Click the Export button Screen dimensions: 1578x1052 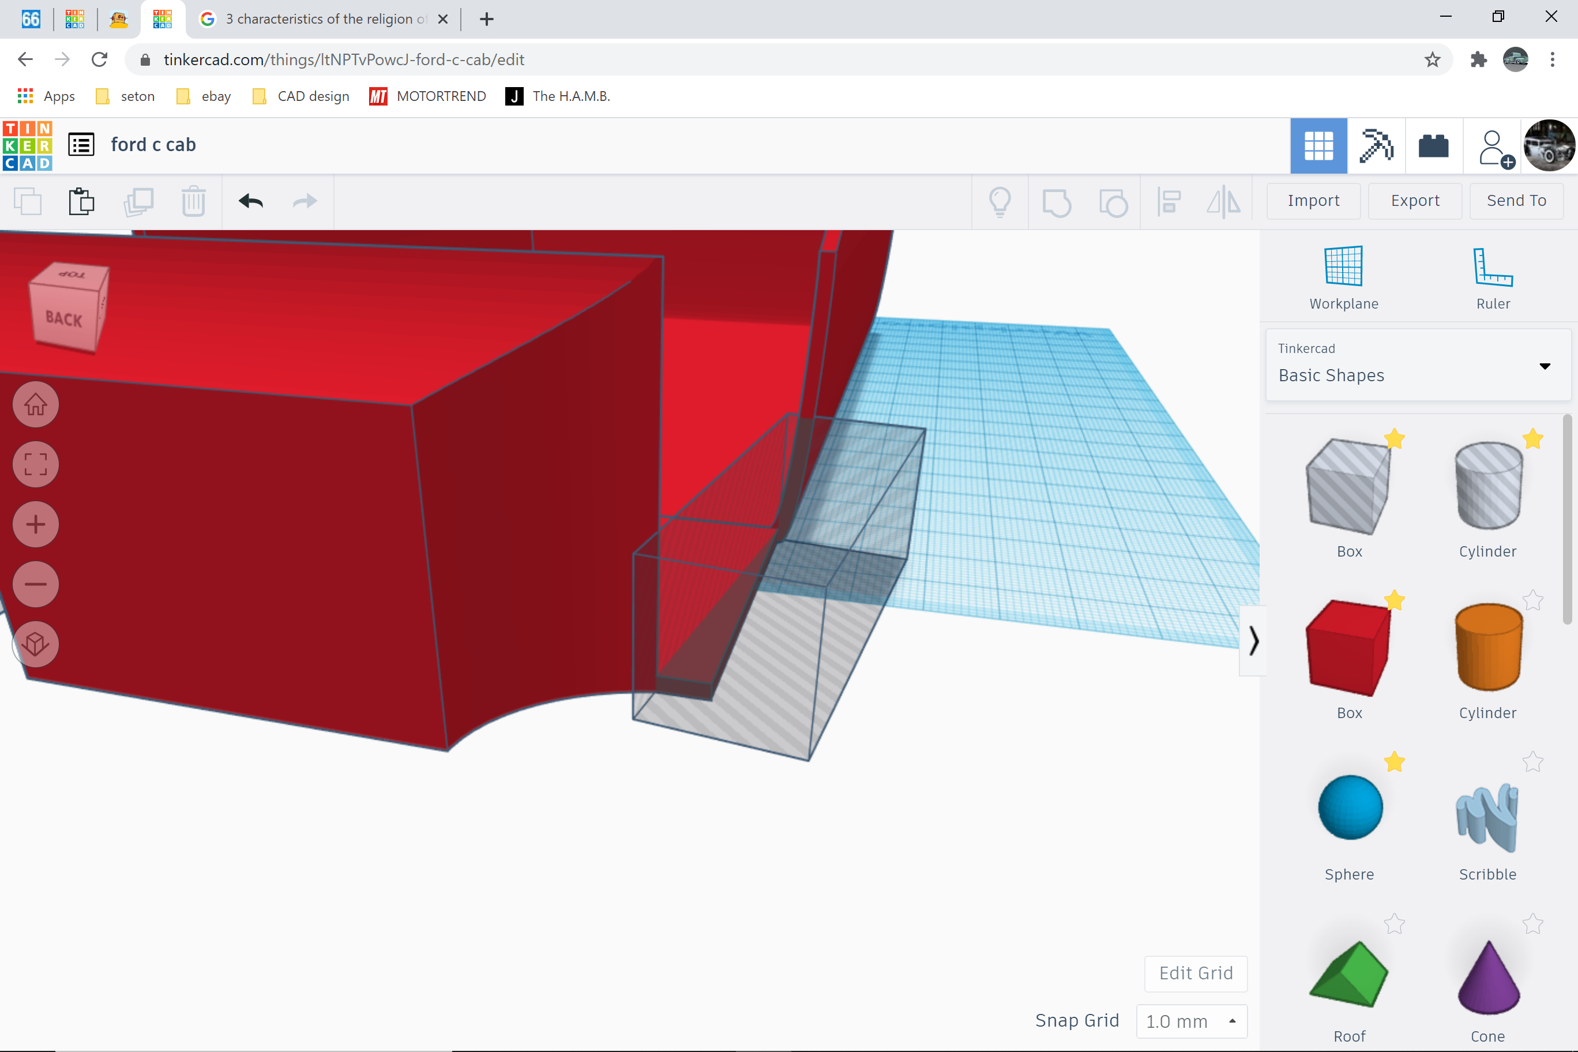click(x=1415, y=201)
